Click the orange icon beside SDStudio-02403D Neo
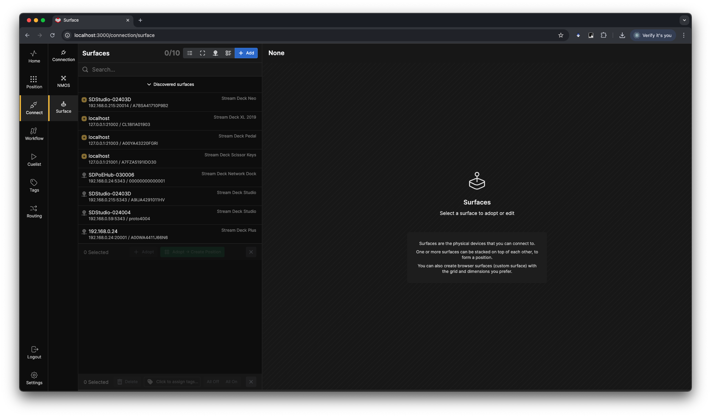 pyautogui.click(x=84, y=100)
